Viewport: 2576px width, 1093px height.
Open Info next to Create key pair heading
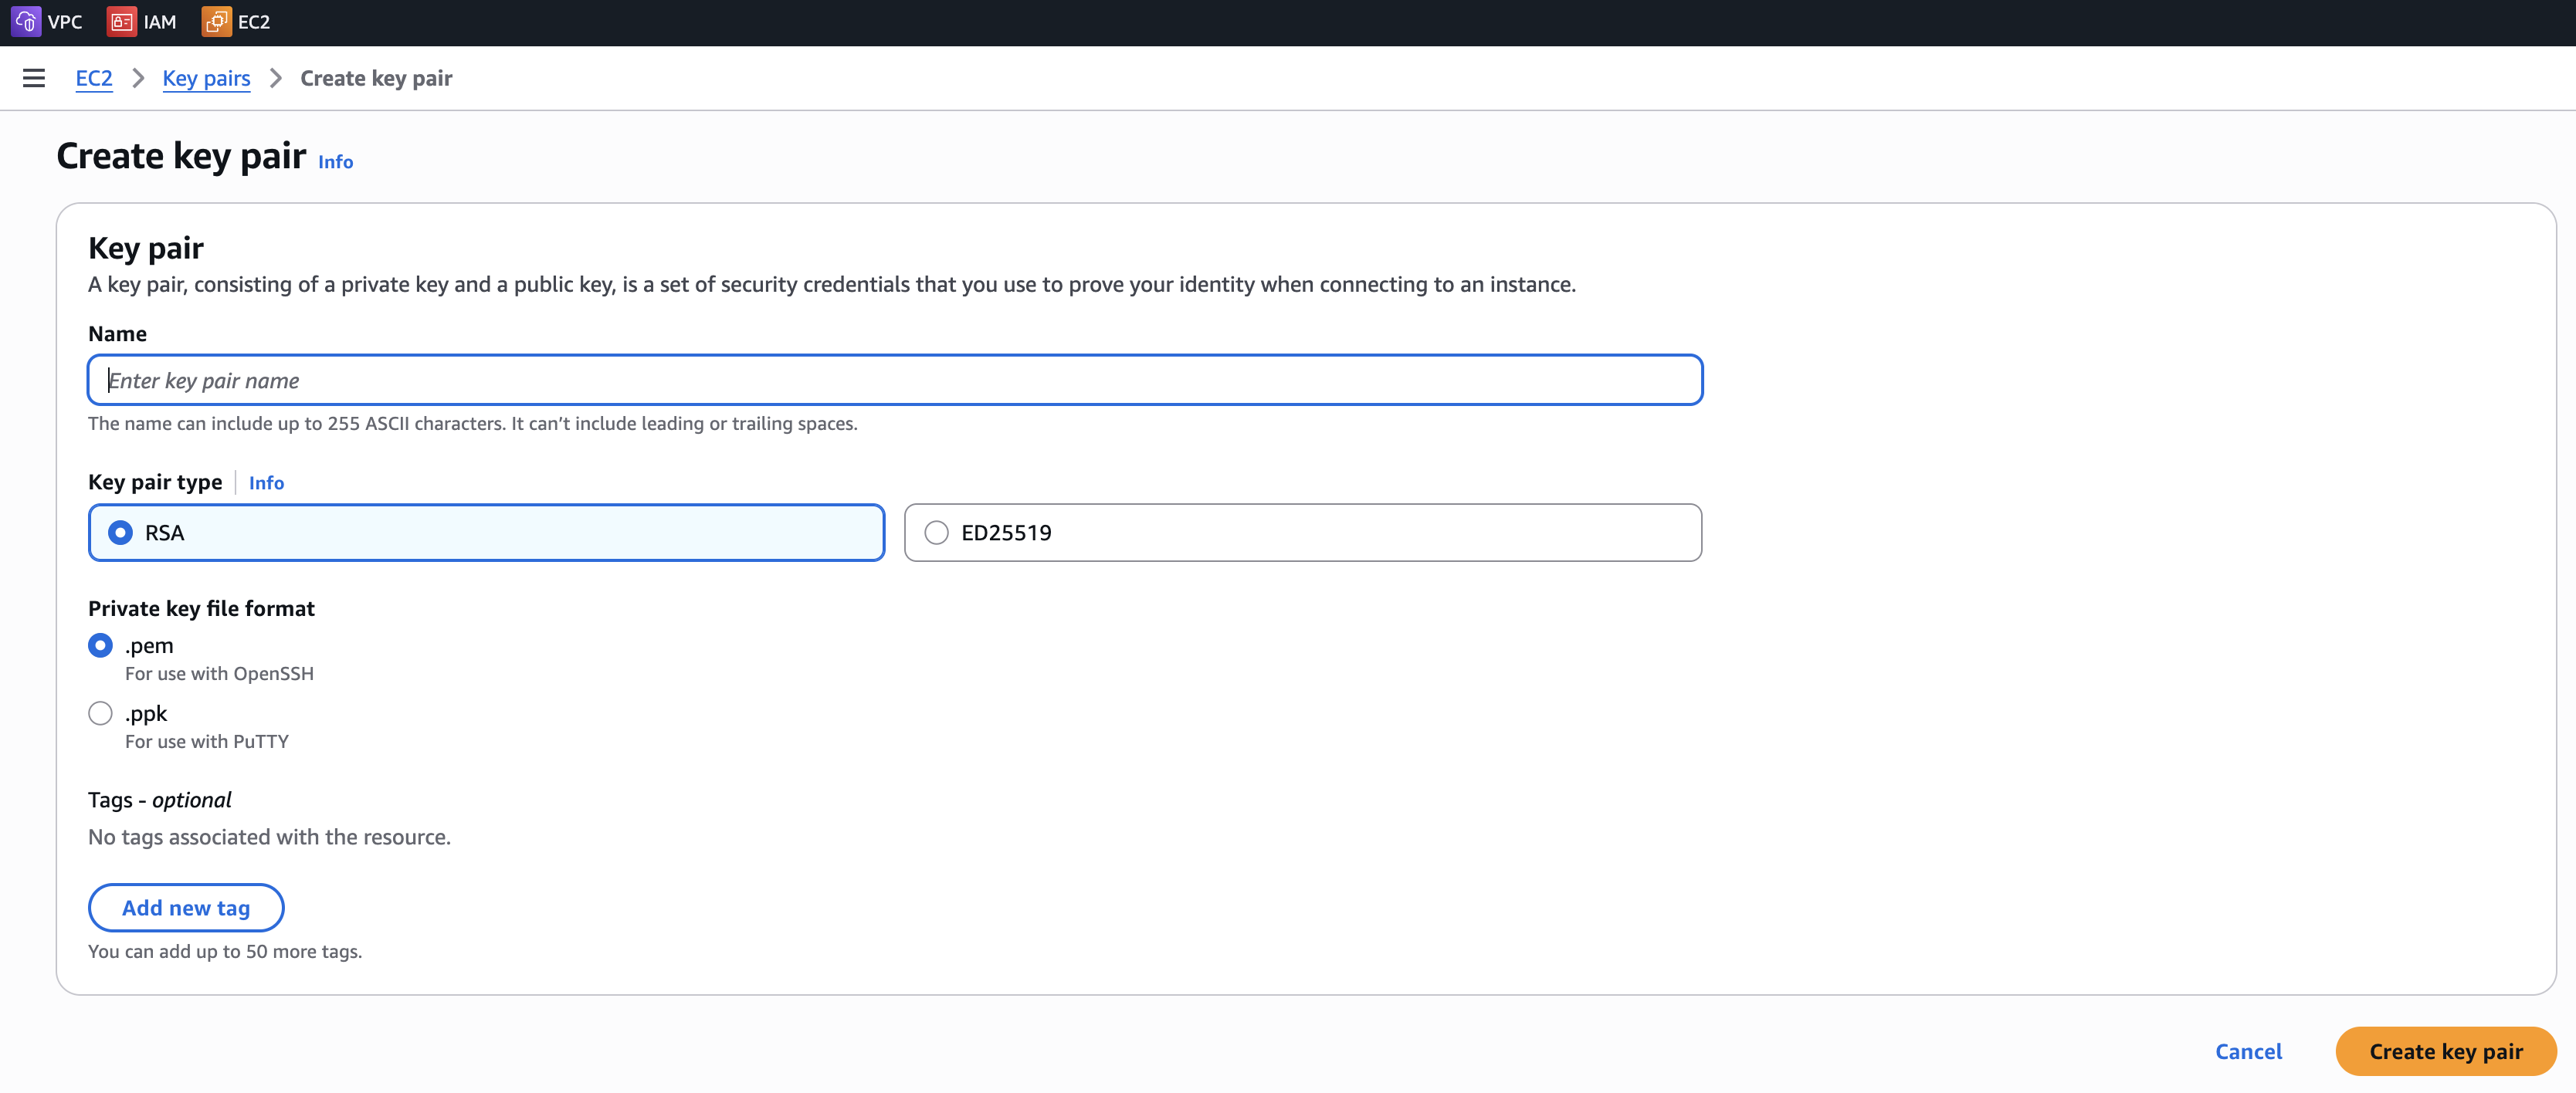tap(334, 162)
